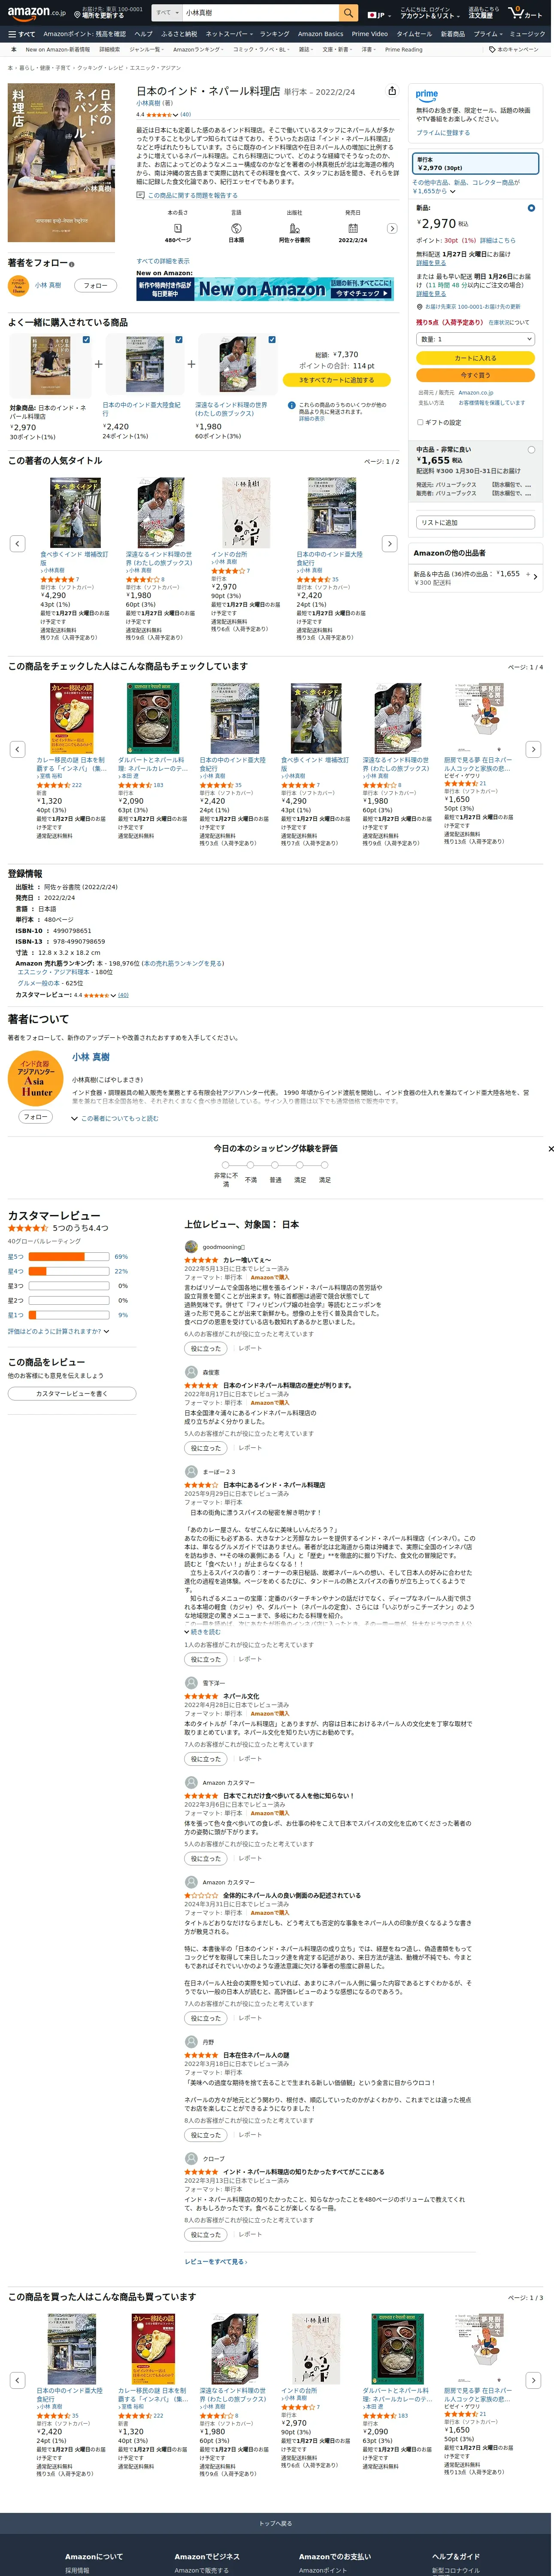Close the shopping experience survey
Viewport: 554px width, 2576px height.
550,1149
